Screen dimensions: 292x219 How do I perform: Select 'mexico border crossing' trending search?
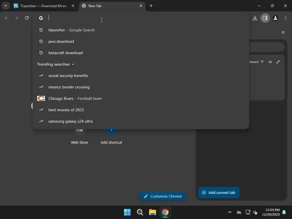[141, 87]
